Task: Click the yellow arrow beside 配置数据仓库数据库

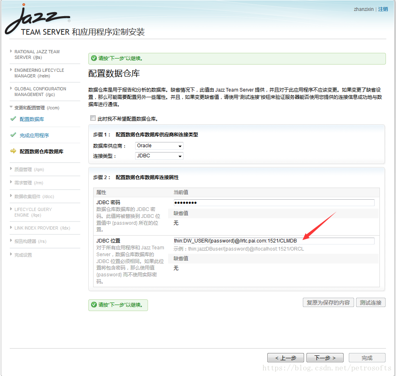Action: [x=13, y=151]
